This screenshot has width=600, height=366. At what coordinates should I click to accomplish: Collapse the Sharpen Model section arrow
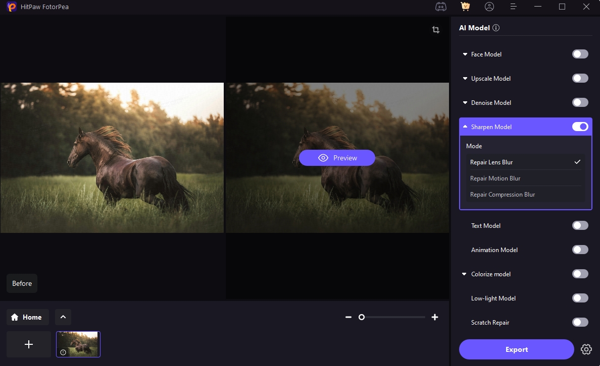click(465, 127)
